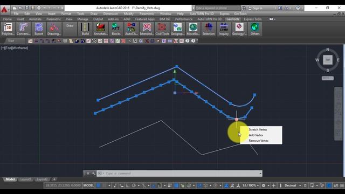345x194 pixels.
Task: Open the Others ribbon panel
Action: tap(255, 29)
